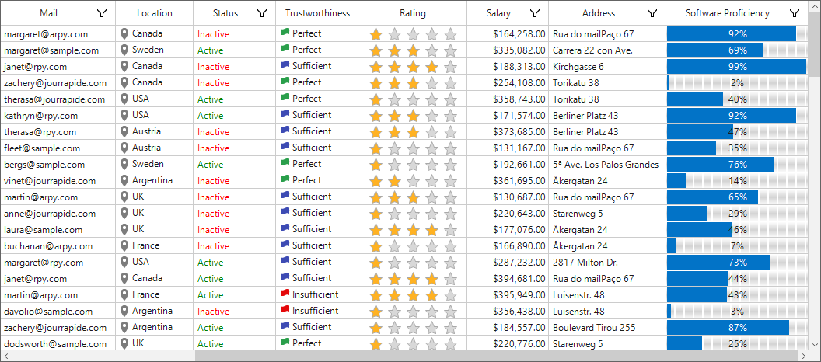Click the red flag in davolio@sample.com row
Image resolution: width=821 pixels, height=362 pixels.
[285, 311]
